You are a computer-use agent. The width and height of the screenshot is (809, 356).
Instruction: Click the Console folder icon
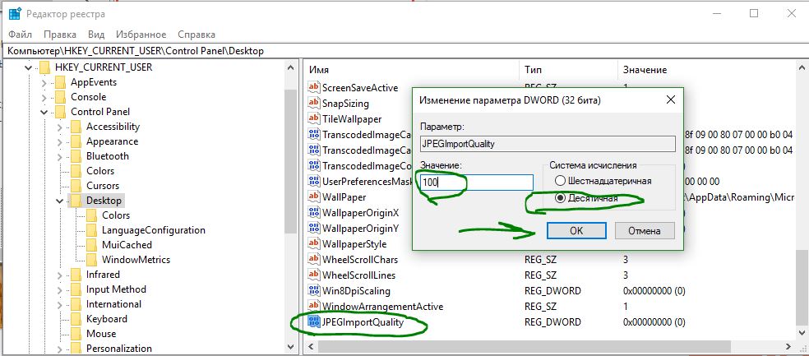pos(60,97)
